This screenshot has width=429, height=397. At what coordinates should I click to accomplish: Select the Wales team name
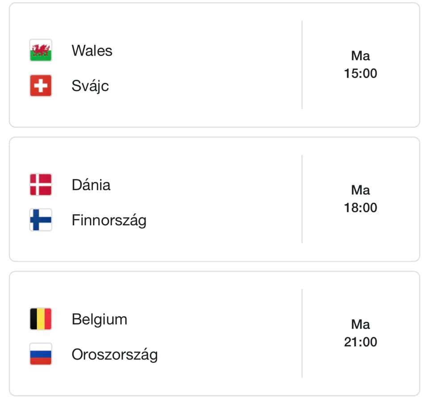(x=92, y=51)
